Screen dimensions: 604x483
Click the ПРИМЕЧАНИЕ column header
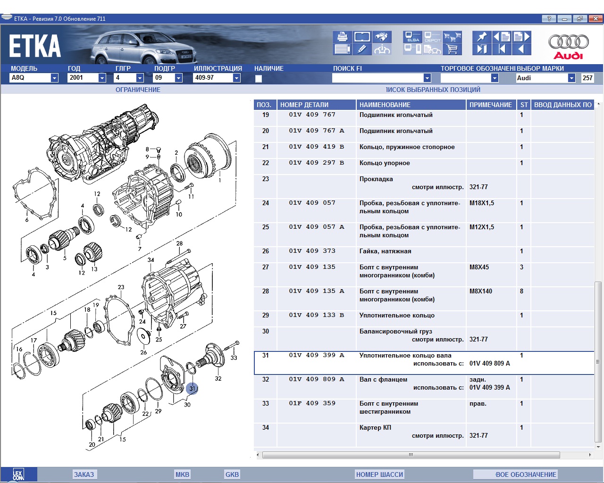click(x=491, y=105)
